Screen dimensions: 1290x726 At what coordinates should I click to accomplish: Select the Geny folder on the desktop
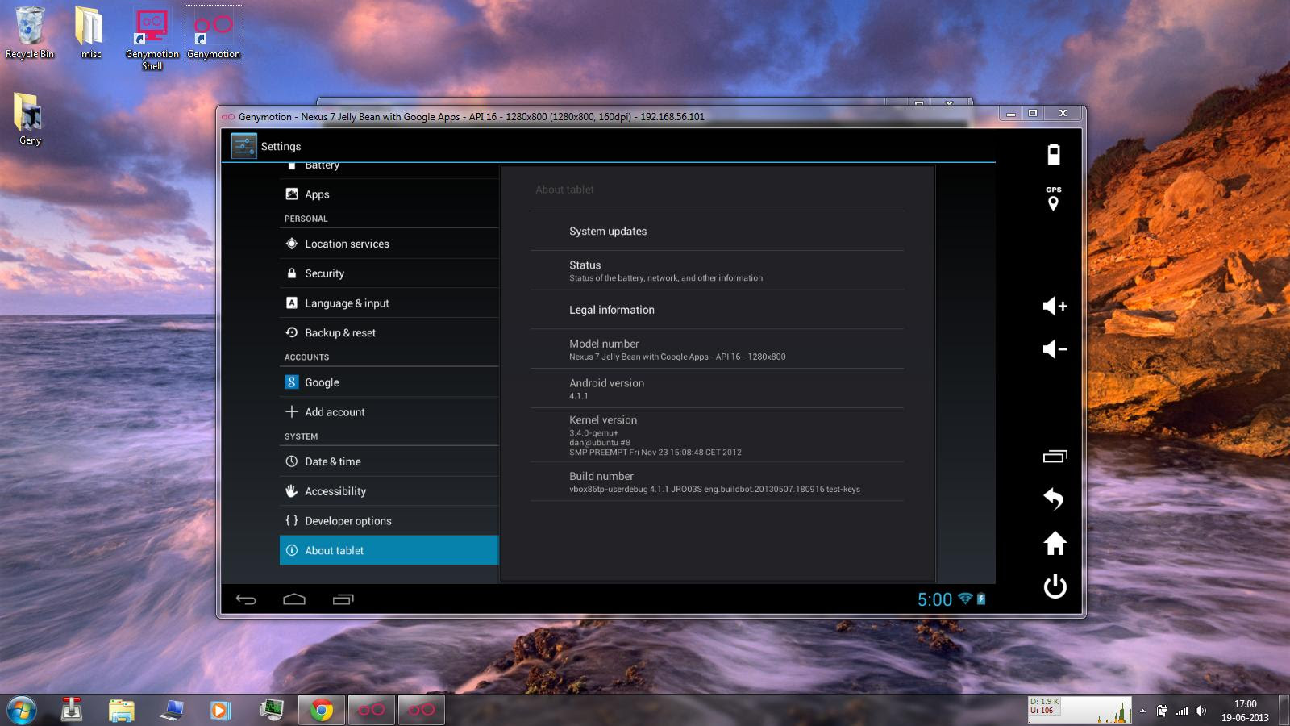coord(30,119)
